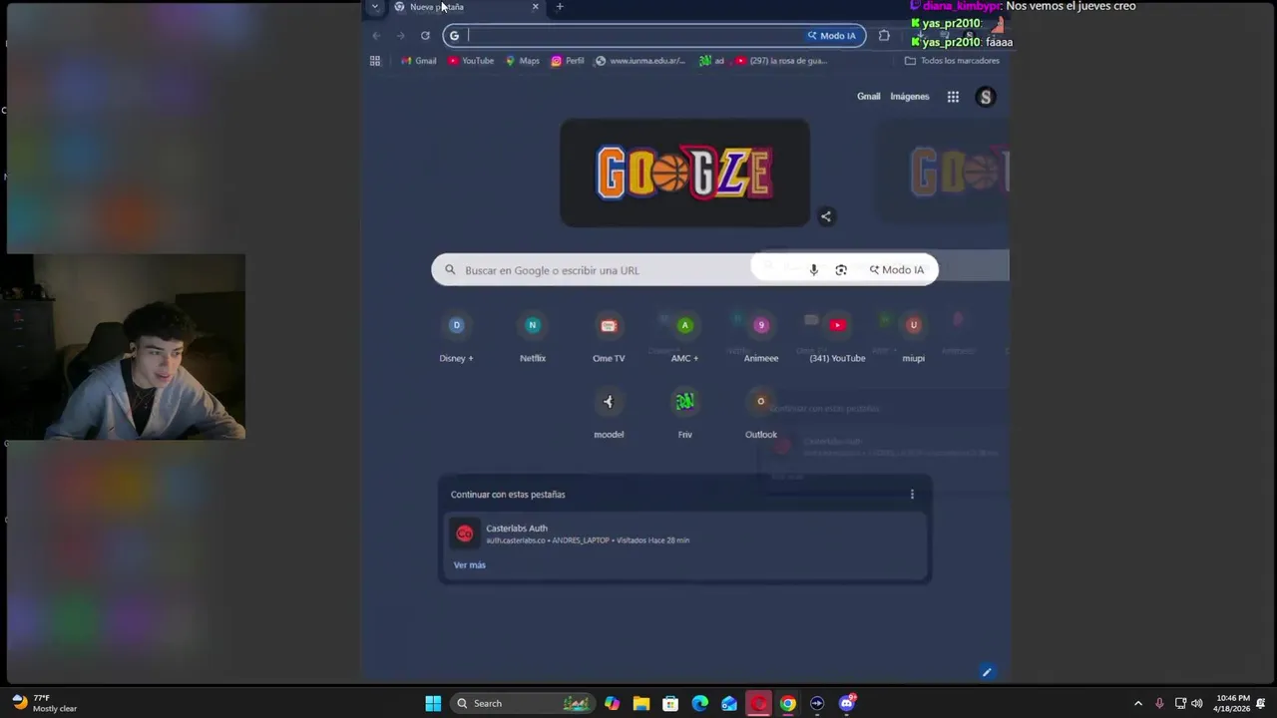Click Modo IA in the address bar

832,36
